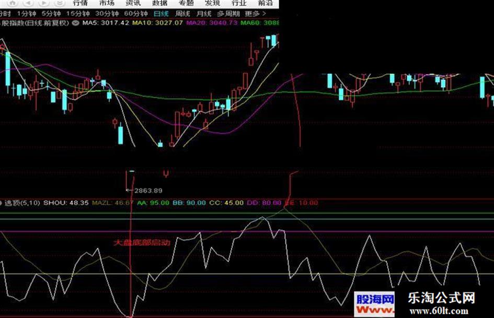
Task: Open the 资讯 menu
Action: click(133, 3)
